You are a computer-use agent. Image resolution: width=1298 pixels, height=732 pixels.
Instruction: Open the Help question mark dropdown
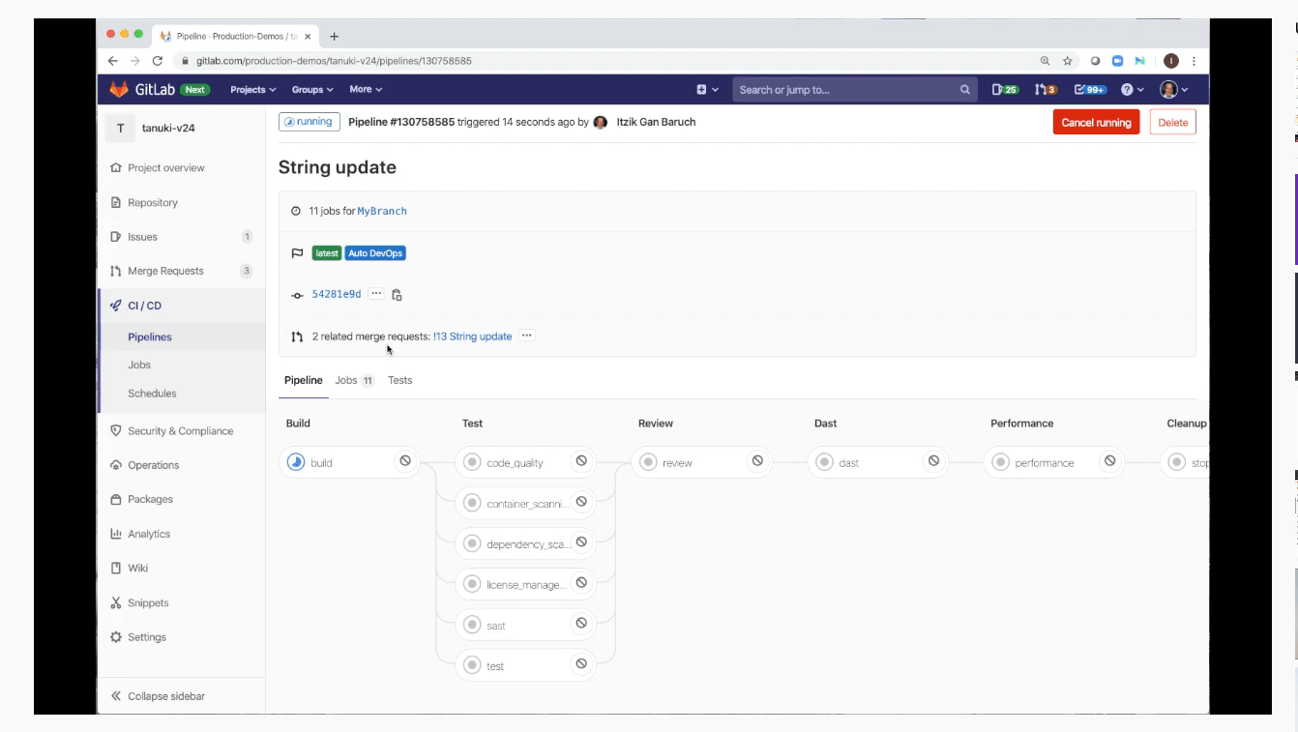pos(1132,89)
